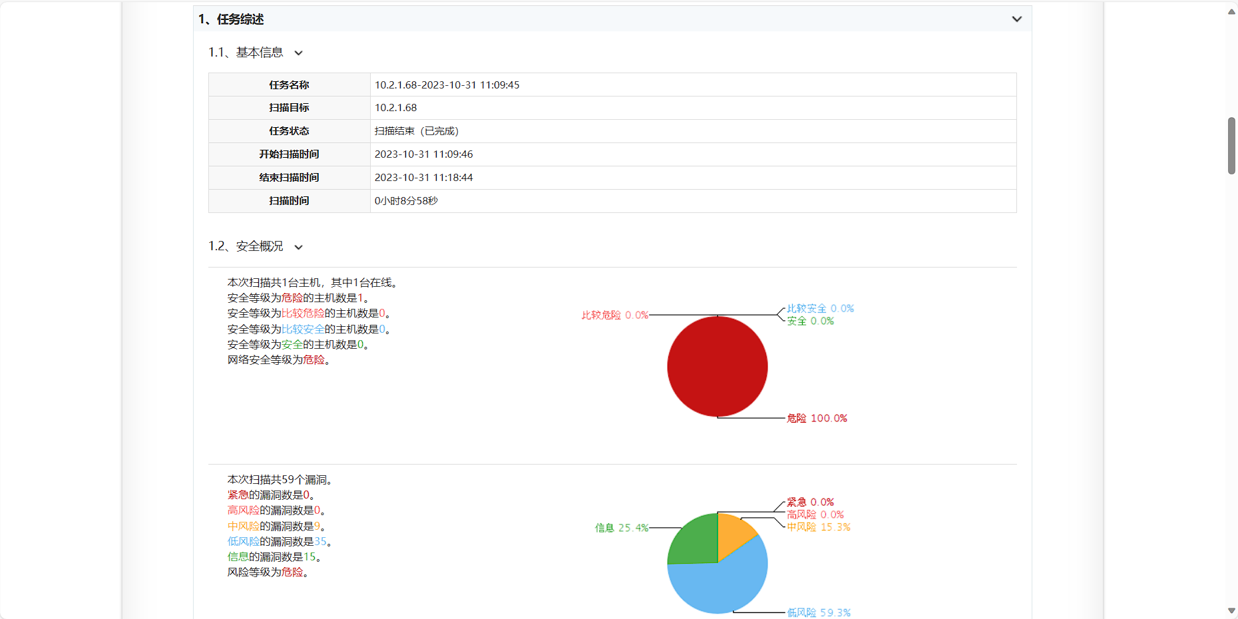The image size is (1238, 619).
Task: Select the 任务名称 value cell
Action: pos(693,85)
